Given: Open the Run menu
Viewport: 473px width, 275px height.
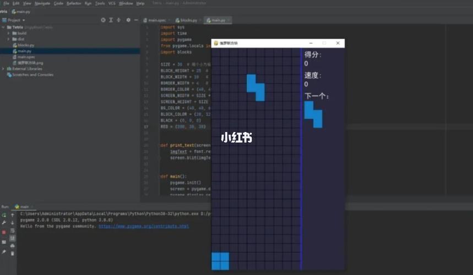Looking at the screenshot, I should point(88,3).
